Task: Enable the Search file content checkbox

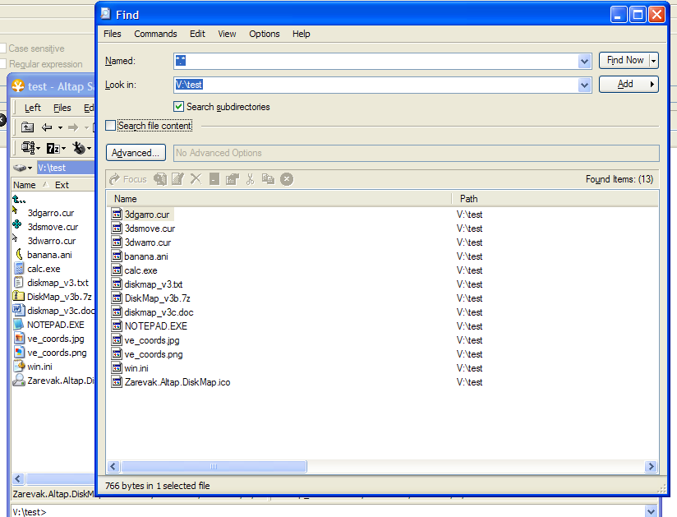Action: (111, 125)
